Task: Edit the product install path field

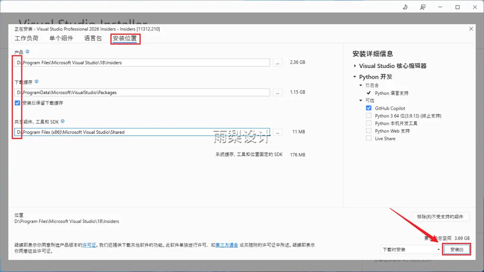Action: click(x=142, y=63)
